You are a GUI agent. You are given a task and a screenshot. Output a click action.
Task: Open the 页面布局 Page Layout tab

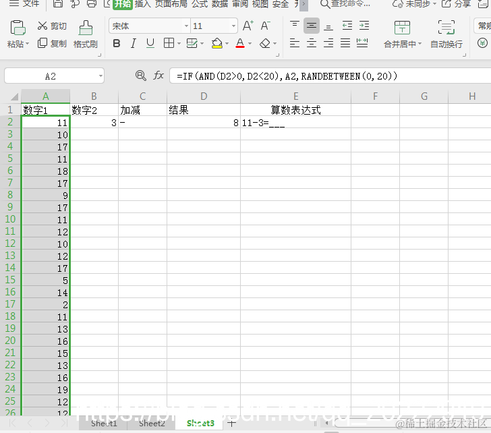171,4
